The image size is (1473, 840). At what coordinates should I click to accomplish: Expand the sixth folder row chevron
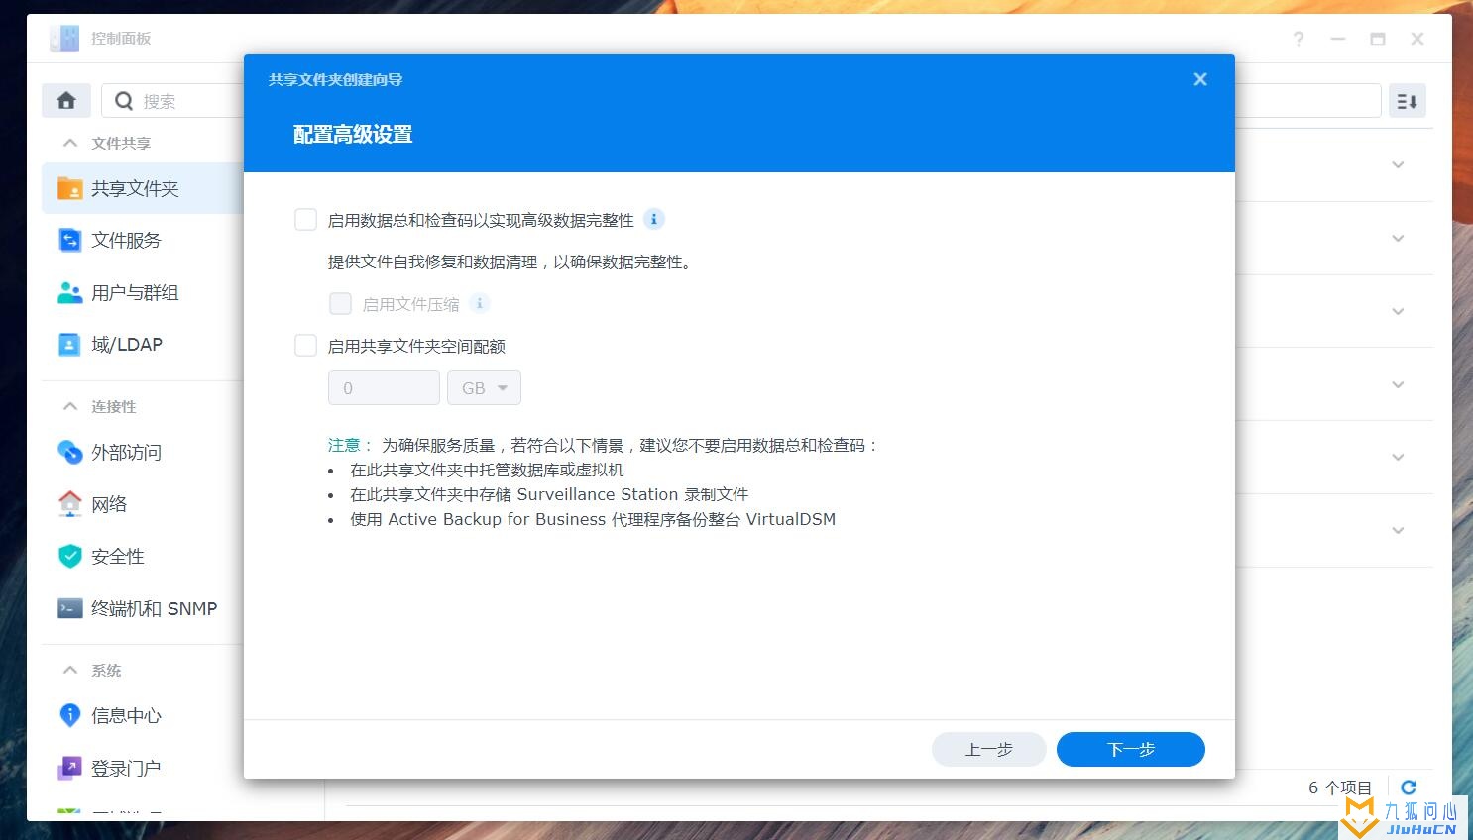1398,530
